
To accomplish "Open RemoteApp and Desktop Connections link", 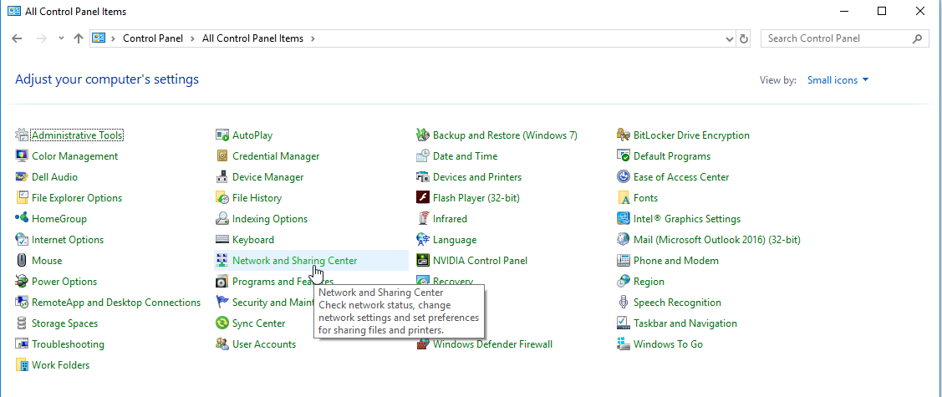I will pos(116,302).
